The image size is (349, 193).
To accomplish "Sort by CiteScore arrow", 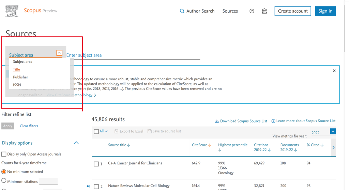I will pyautogui.click(x=210, y=145).
